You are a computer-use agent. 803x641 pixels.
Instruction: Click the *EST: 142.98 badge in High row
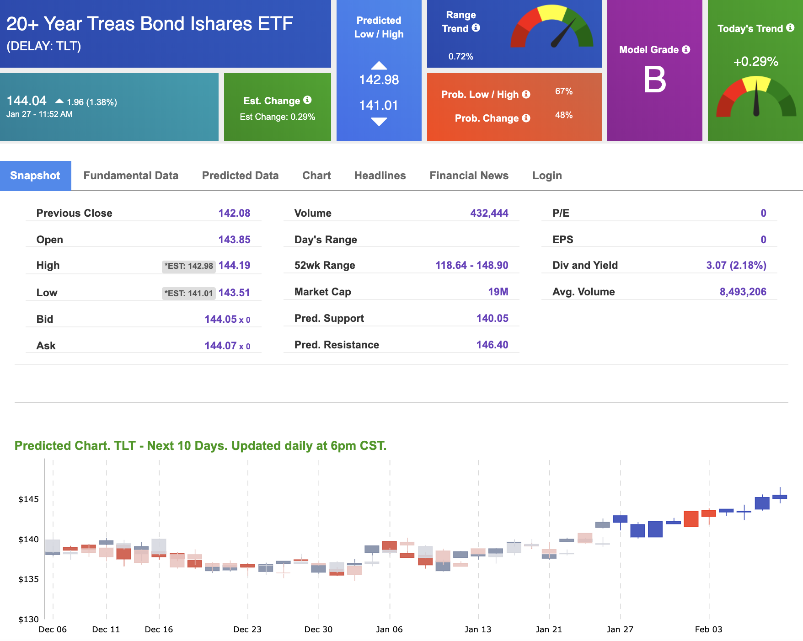click(x=189, y=266)
